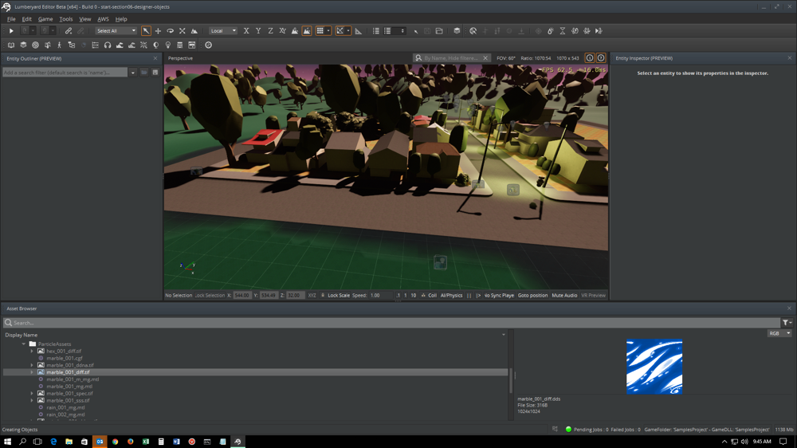Toggle angle snap button

click(x=340, y=31)
